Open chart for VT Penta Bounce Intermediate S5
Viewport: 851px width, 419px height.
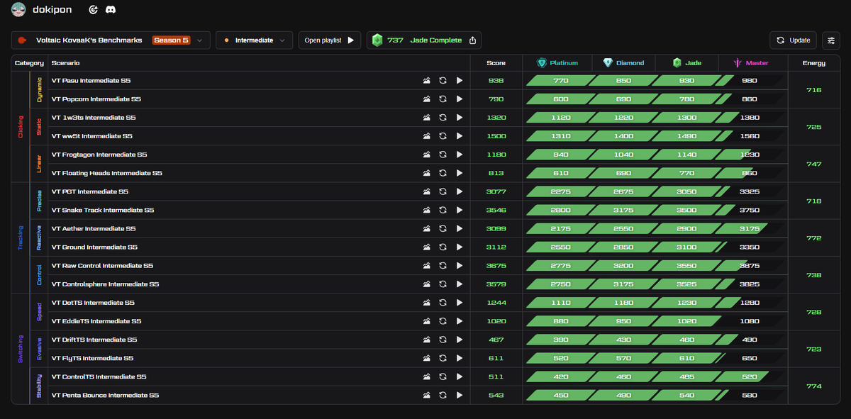coord(426,395)
